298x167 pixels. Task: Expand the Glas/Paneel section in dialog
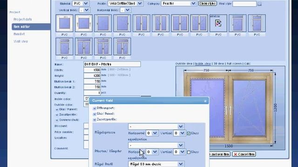click(x=95, y=114)
